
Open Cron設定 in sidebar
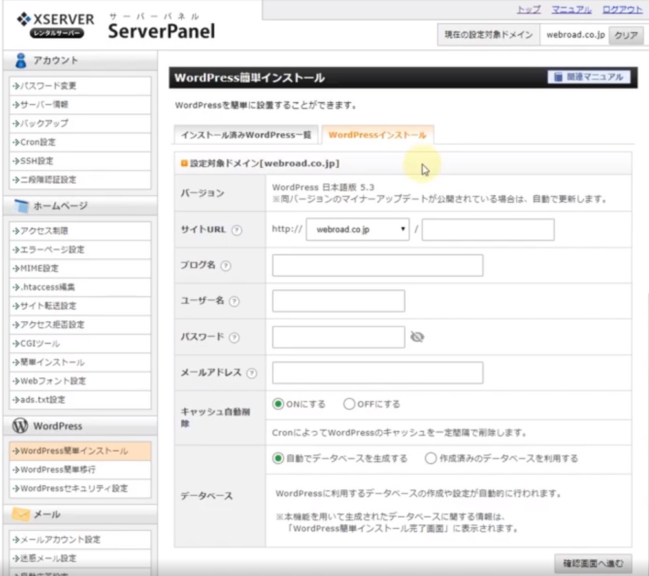[80, 142]
